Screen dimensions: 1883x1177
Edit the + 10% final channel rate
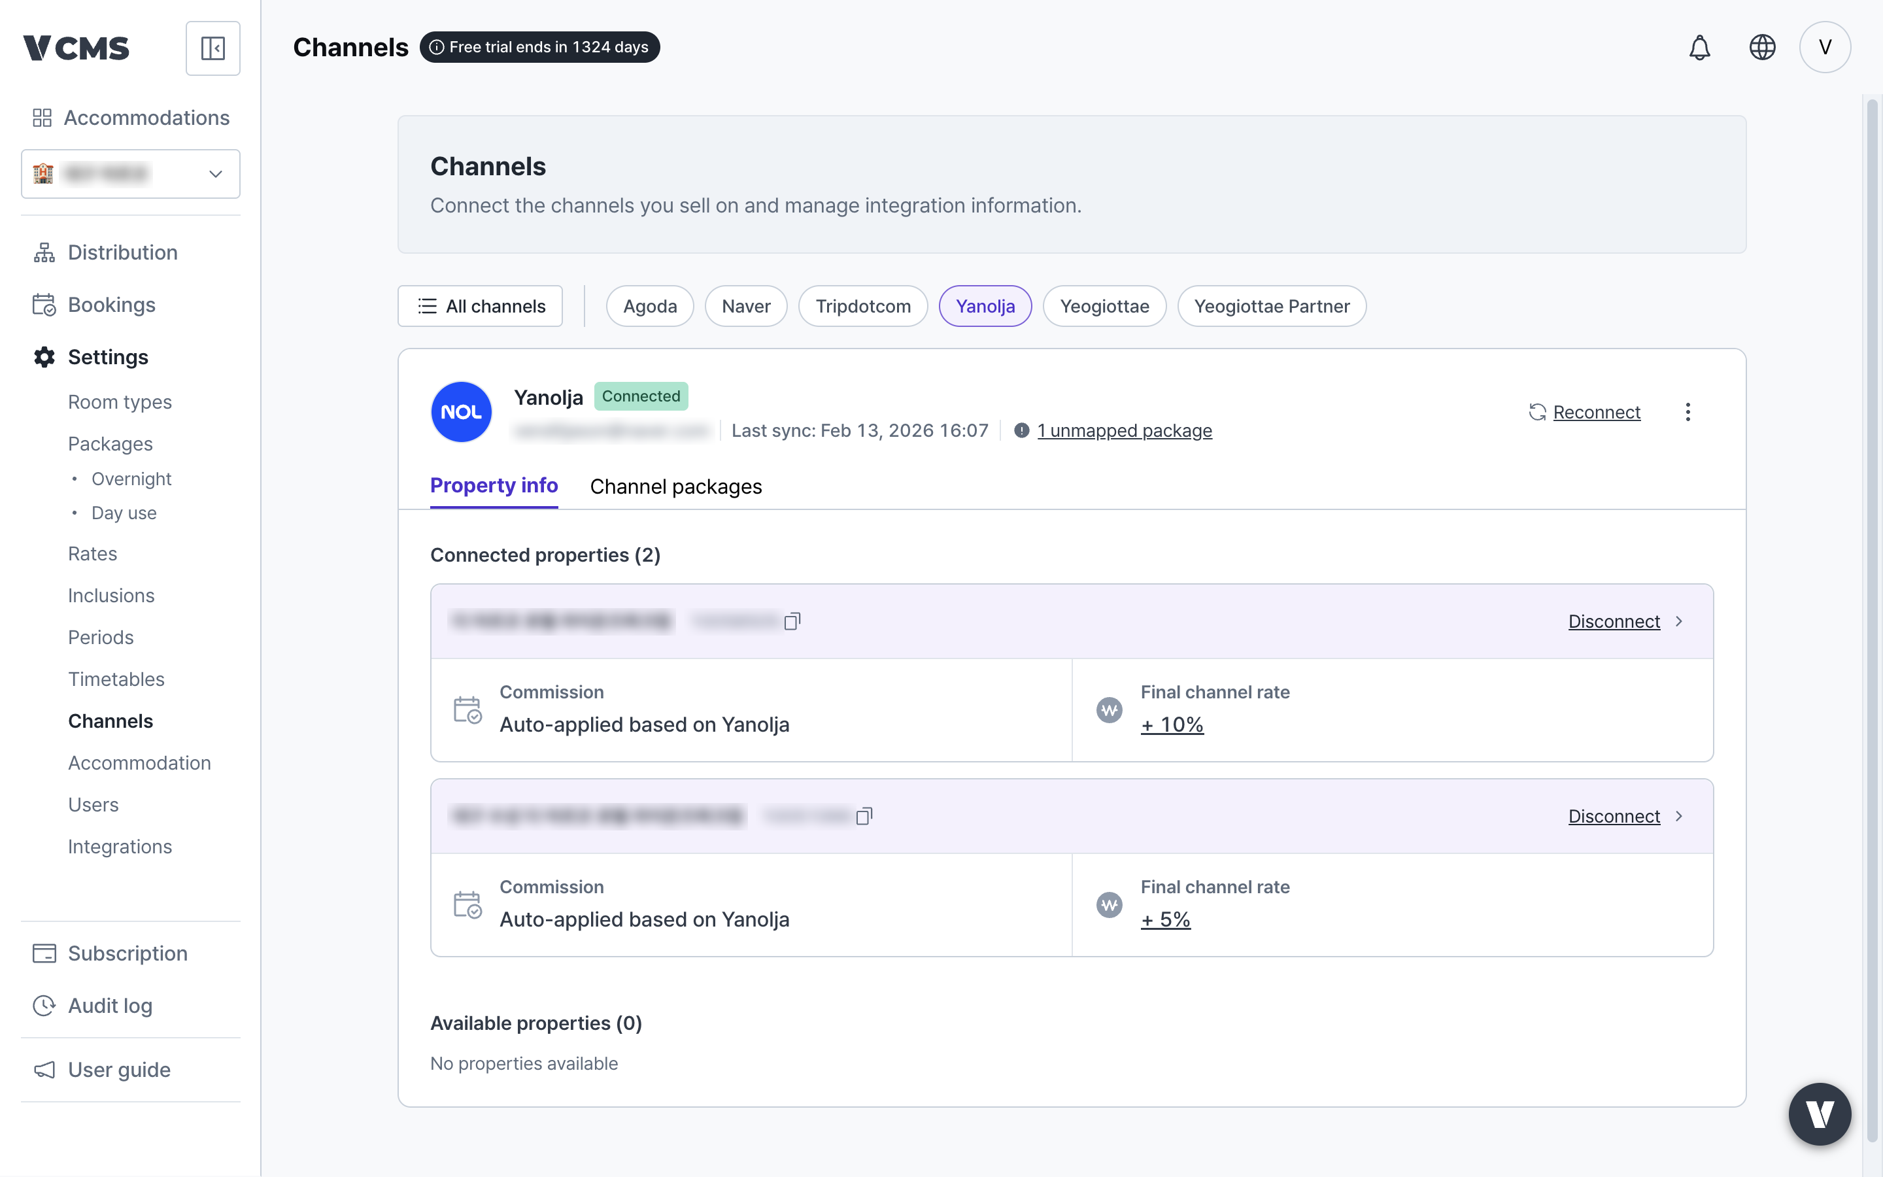1172,725
